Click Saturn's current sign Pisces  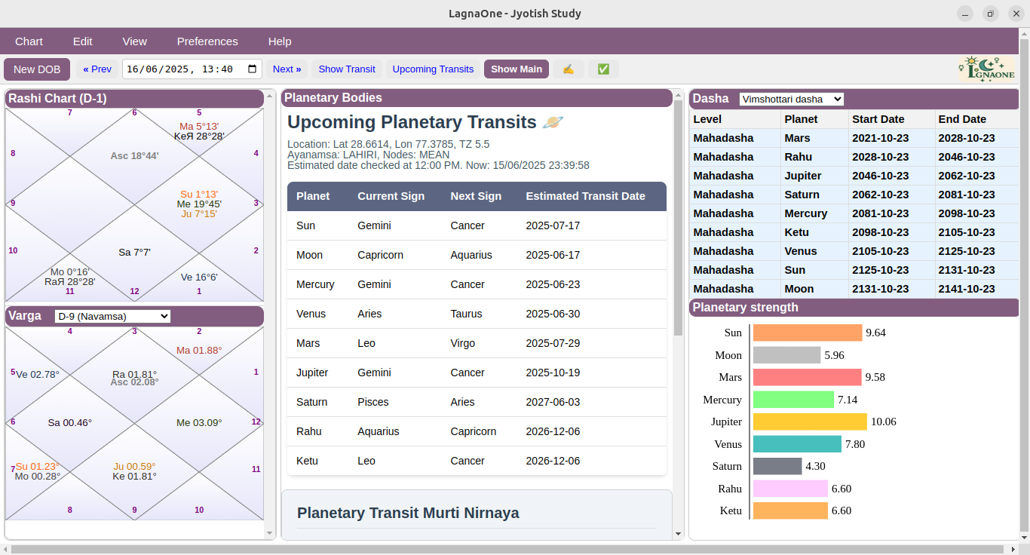pyautogui.click(x=374, y=402)
